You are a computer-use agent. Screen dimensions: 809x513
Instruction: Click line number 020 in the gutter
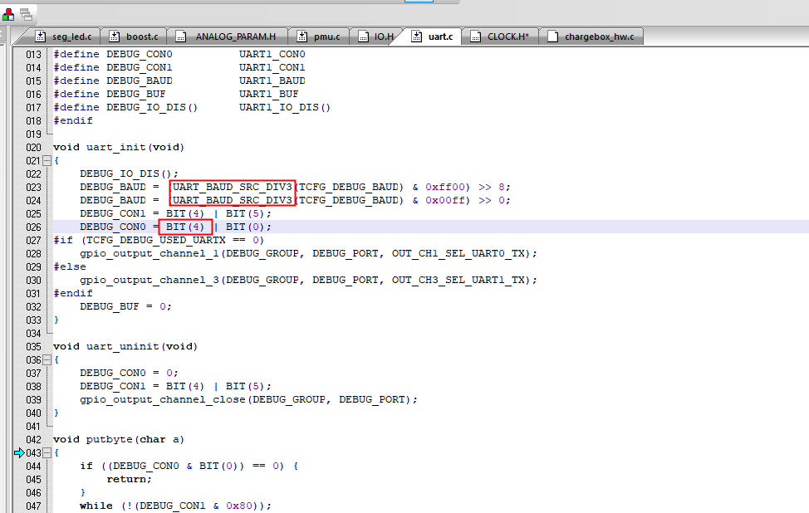[33, 147]
